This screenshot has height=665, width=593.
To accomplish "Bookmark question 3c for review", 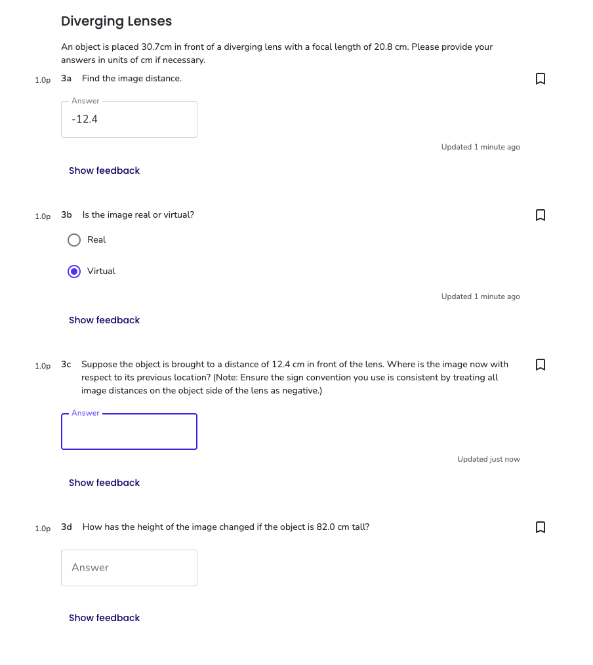I will (x=540, y=365).
